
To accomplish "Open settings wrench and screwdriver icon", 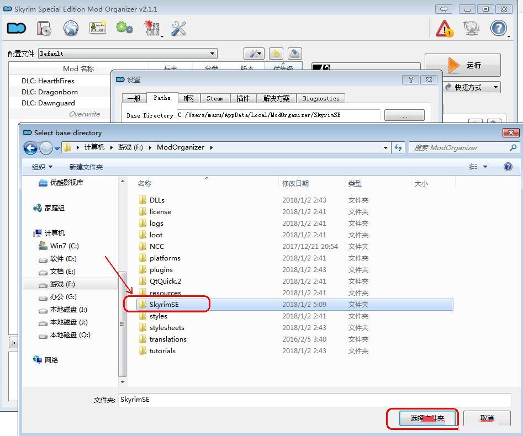I will (179, 28).
